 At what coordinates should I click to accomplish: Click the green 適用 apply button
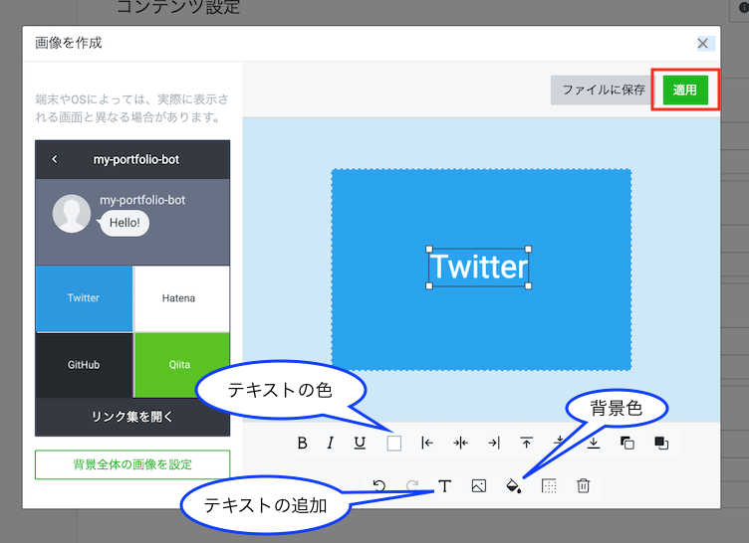pyautogui.click(x=685, y=90)
